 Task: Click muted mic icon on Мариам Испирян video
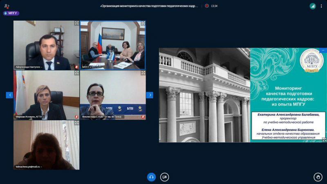76,117
